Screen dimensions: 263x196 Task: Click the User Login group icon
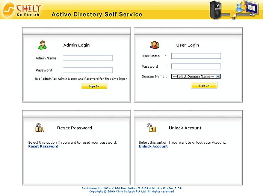tap(154, 45)
